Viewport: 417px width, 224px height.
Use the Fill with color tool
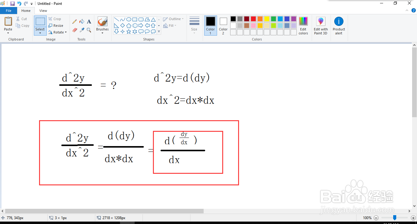[82, 21]
